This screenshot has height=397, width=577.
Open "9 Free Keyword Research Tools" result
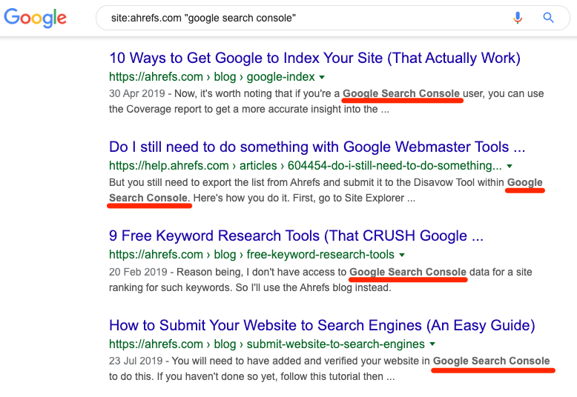[296, 236]
